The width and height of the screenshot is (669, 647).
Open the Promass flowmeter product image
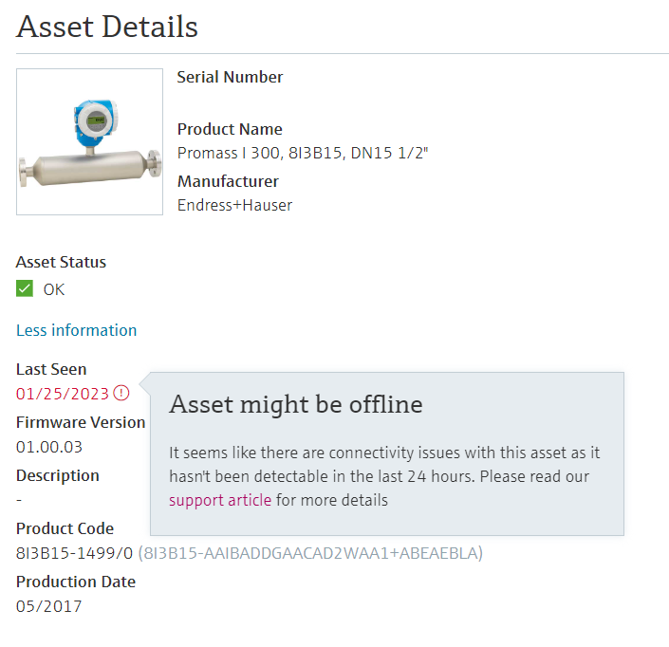tap(89, 141)
